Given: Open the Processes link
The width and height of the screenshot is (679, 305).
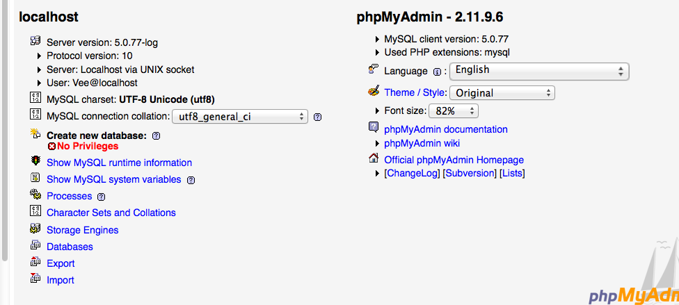Looking at the screenshot, I should point(70,196).
